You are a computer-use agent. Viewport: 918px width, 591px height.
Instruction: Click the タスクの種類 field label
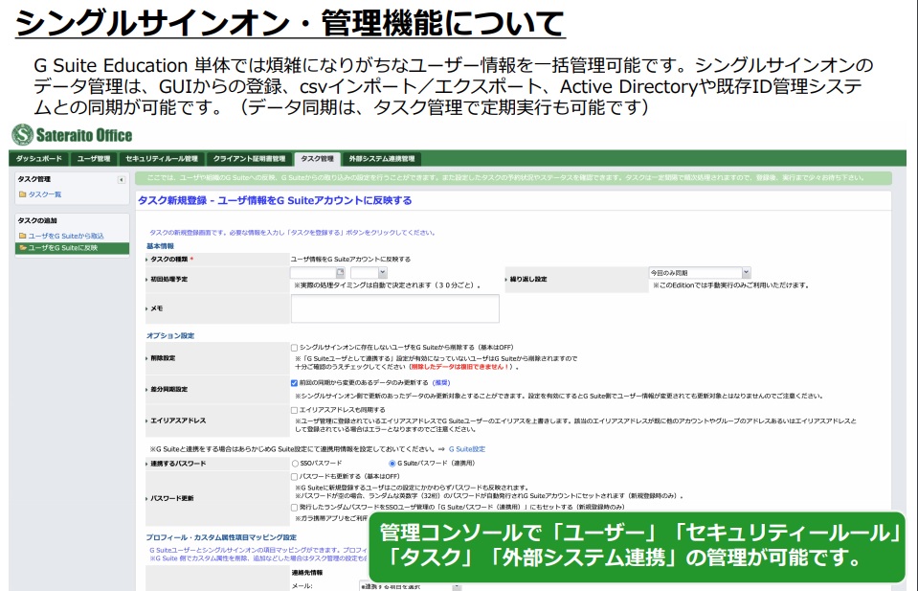click(169, 259)
